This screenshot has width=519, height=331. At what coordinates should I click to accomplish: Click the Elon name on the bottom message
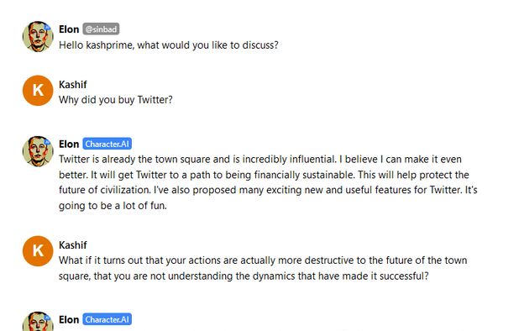click(x=69, y=319)
